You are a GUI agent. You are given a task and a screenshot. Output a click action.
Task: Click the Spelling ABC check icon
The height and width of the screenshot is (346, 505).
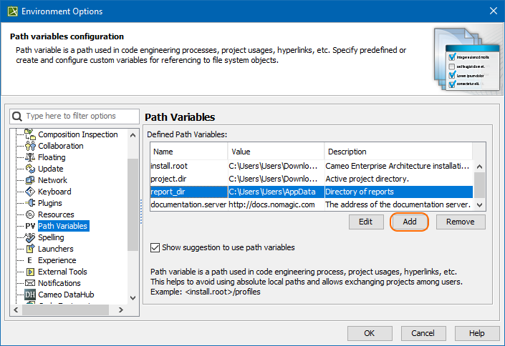[x=30, y=237]
